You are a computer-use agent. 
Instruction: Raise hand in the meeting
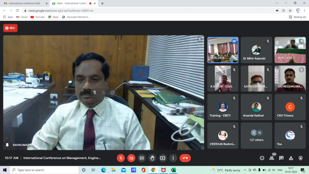[x=152, y=158]
